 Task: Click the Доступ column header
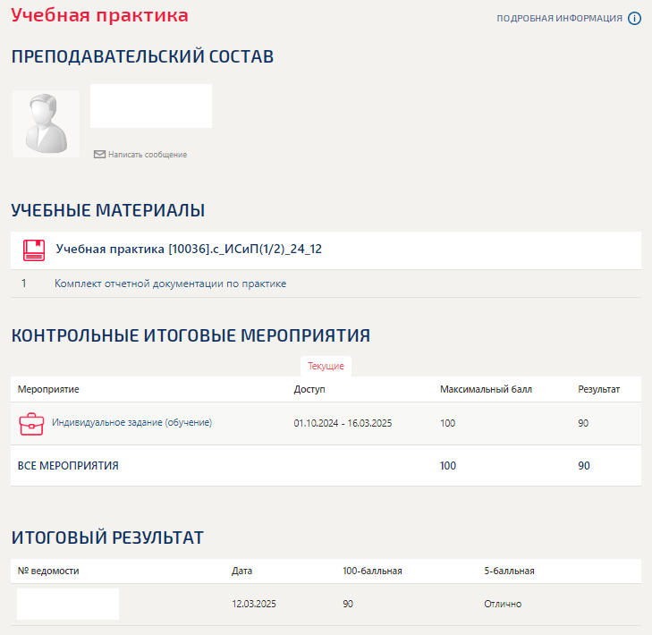point(309,389)
